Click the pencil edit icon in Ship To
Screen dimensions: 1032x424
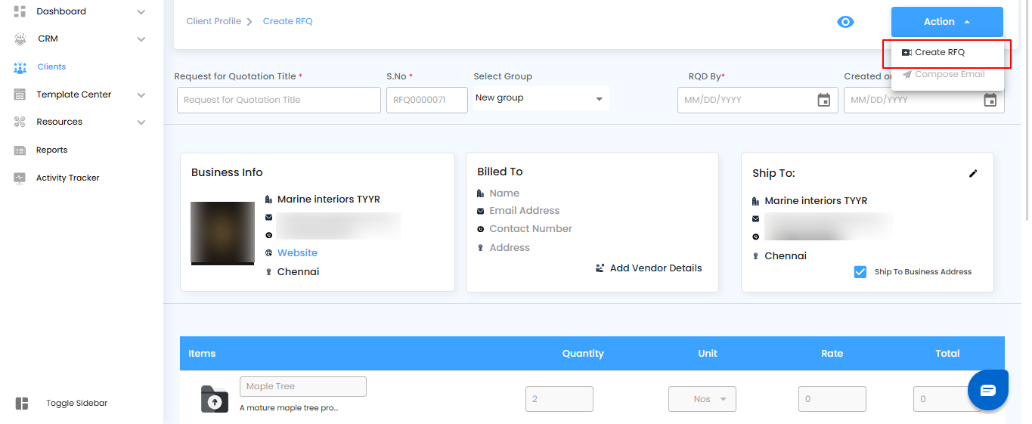click(x=973, y=173)
